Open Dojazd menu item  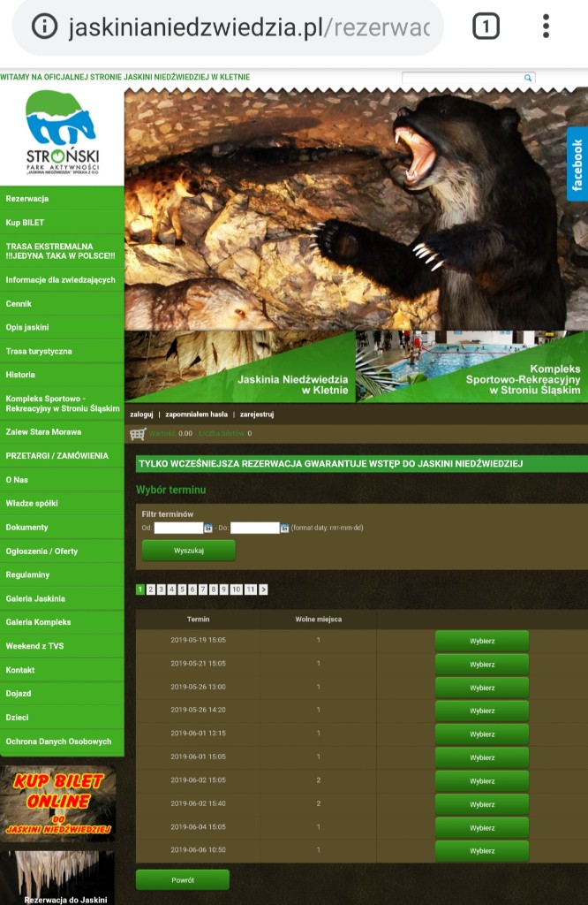(x=62, y=694)
